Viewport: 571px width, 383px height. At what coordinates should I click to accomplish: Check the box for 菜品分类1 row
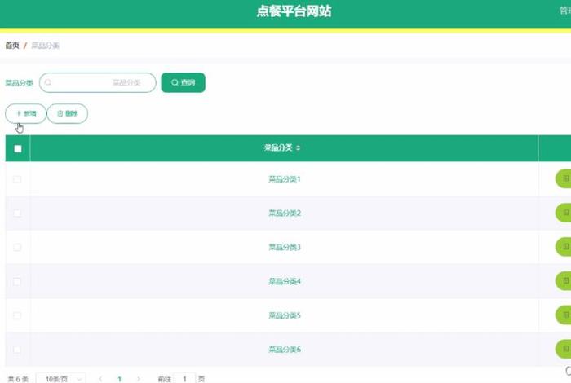(x=17, y=179)
